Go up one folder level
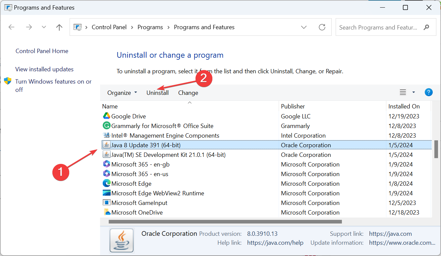The height and width of the screenshot is (256, 441). click(59, 27)
